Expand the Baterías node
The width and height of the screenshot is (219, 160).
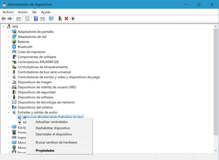coord(9,42)
